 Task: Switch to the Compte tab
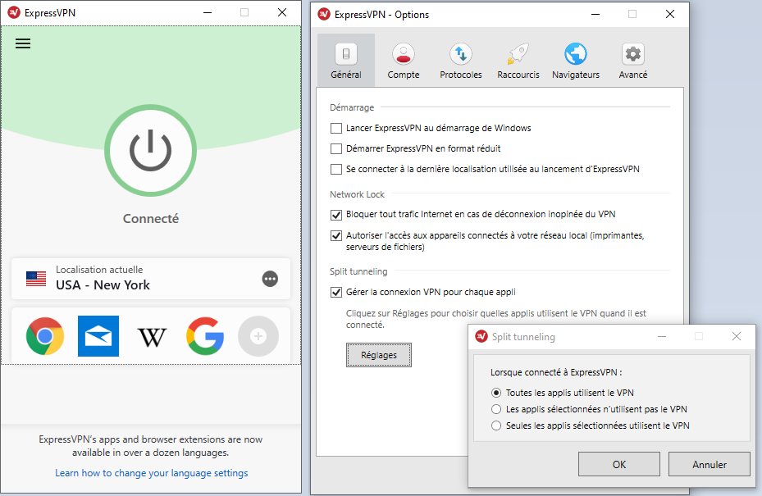click(x=404, y=61)
